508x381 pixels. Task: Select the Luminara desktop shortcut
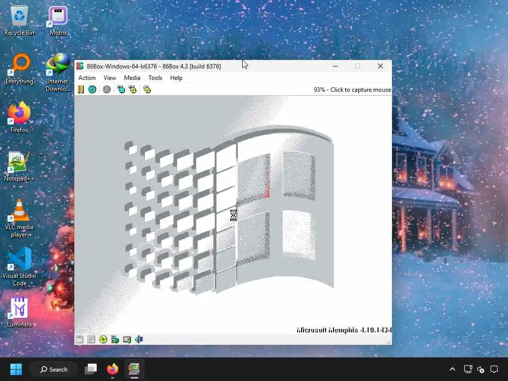pyautogui.click(x=19, y=312)
